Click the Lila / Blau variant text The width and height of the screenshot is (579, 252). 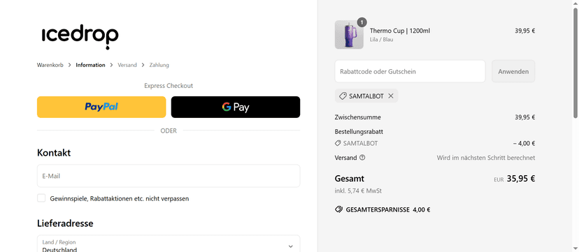[x=381, y=39]
